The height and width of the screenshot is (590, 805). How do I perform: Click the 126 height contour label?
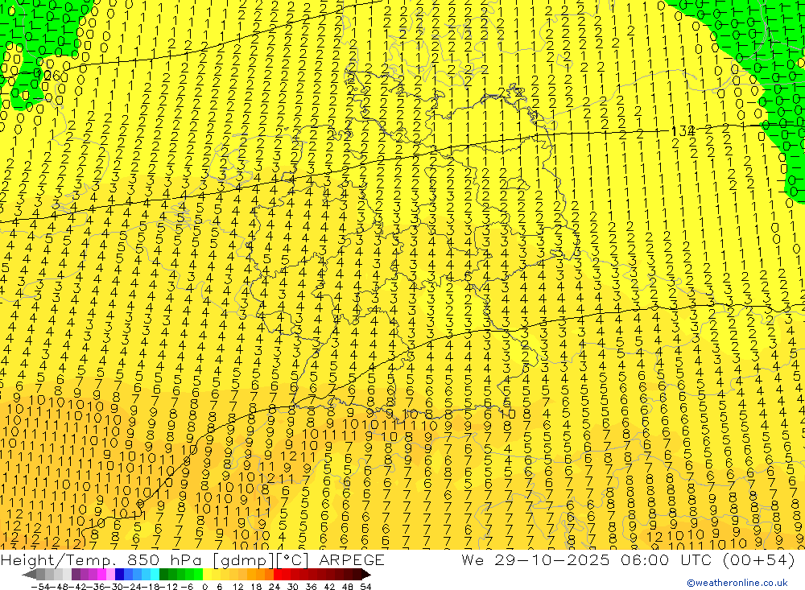pos(49,76)
